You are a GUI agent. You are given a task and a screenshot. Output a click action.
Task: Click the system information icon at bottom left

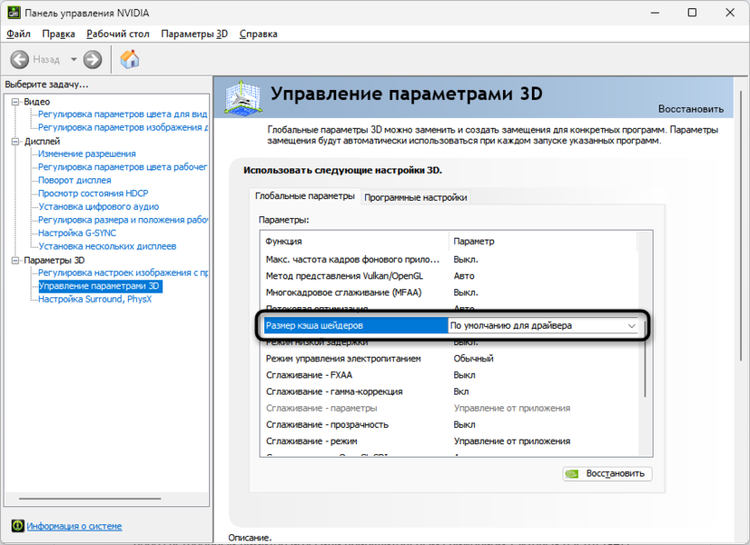point(17,526)
